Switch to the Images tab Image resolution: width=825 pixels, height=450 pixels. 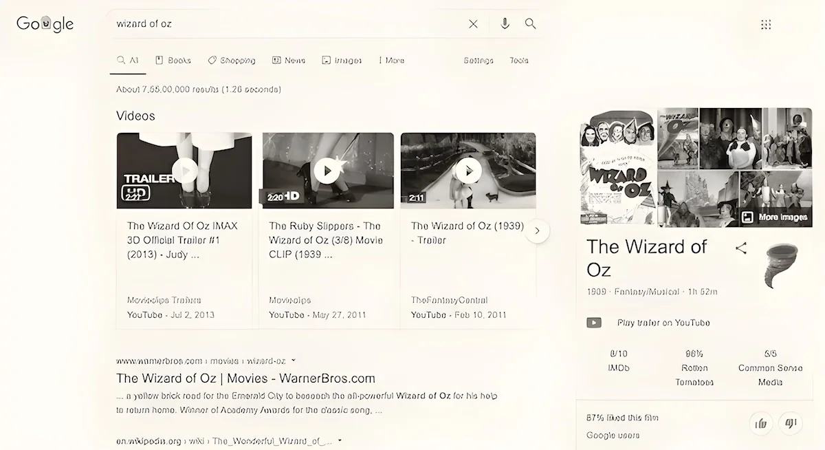(x=342, y=61)
